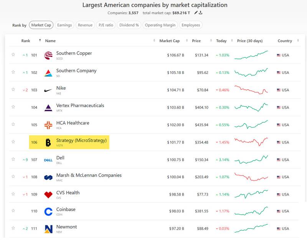Click the $404.10 price value

tap(201, 108)
